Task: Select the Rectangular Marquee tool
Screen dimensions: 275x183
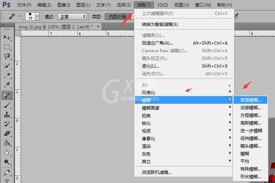Action: pos(7,47)
